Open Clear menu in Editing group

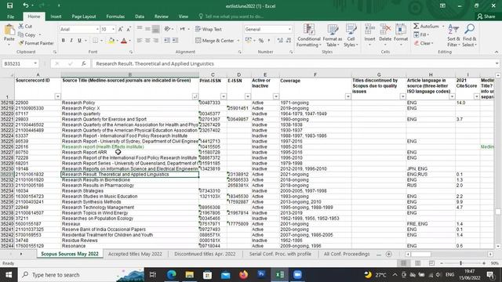(424, 43)
